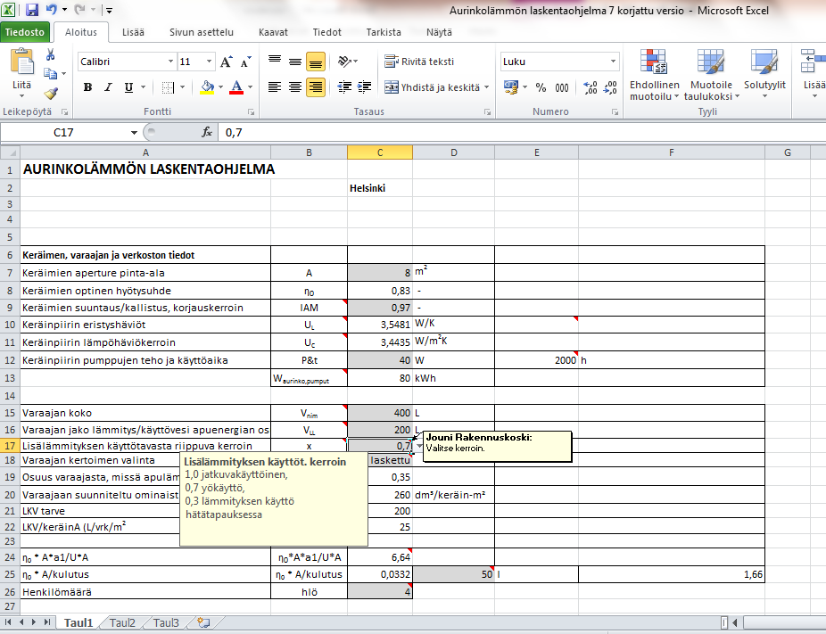
Task: Increase decimal places
Action: tap(590, 87)
